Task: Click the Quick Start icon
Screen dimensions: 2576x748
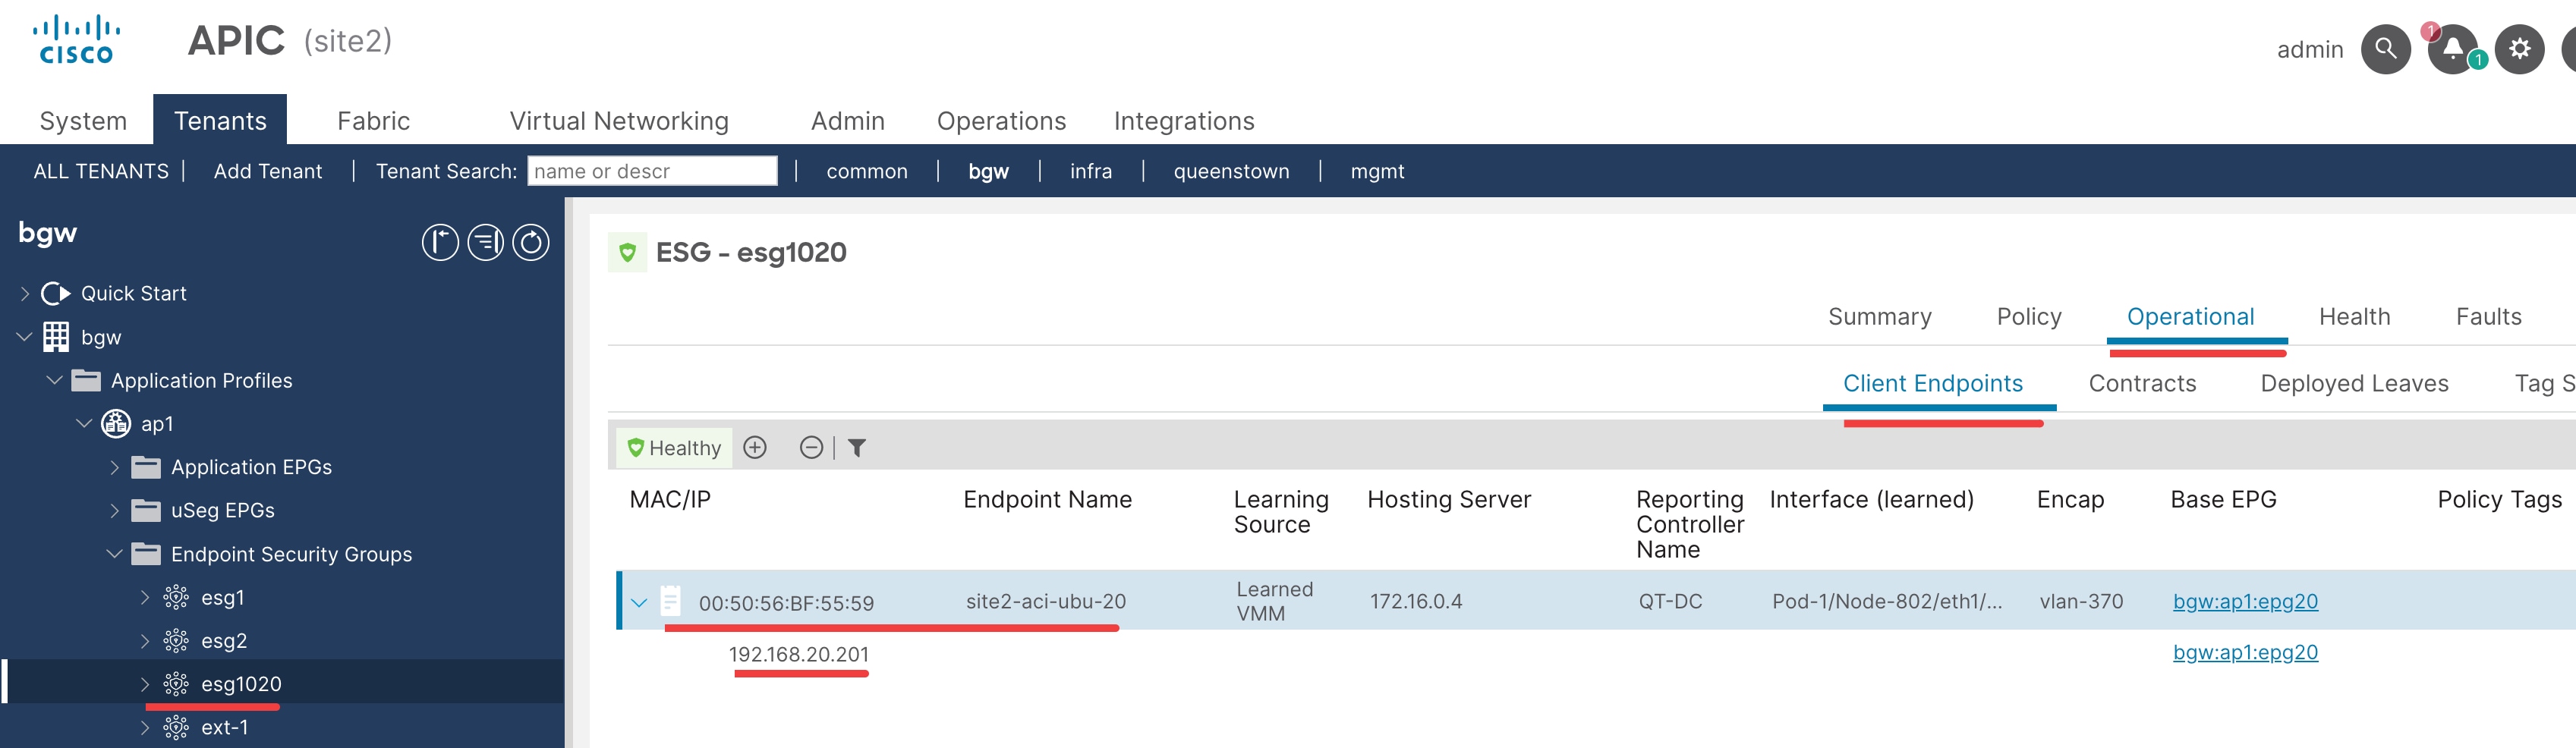Action: click(x=56, y=293)
